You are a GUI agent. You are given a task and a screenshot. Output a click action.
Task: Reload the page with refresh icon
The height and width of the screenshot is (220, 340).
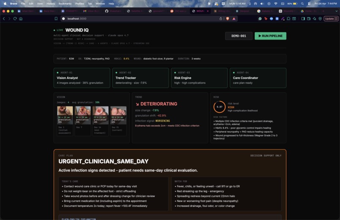point(15,19)
